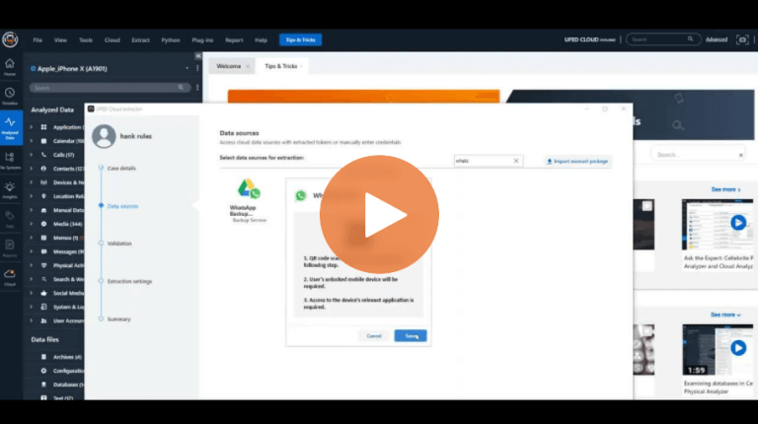758x424 pixels.
Task: Open the Reports sidebar icon
Action: tap(10, 248)
